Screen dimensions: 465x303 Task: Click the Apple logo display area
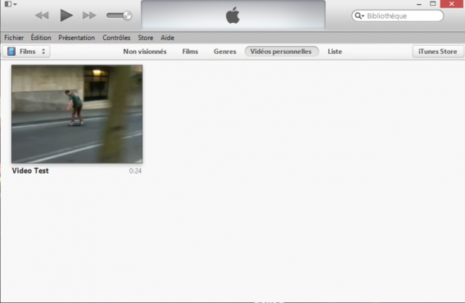click(233, 15)
